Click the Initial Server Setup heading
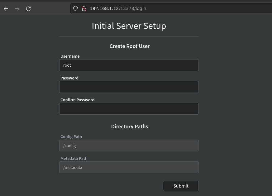Screen dimensions: 272x196 pyautogui.click(x=129, y=26)
